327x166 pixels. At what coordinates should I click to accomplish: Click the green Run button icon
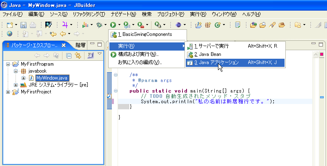click(112, 25)
